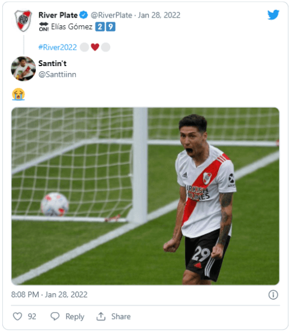Click the 92 likes count

[32, 317]
